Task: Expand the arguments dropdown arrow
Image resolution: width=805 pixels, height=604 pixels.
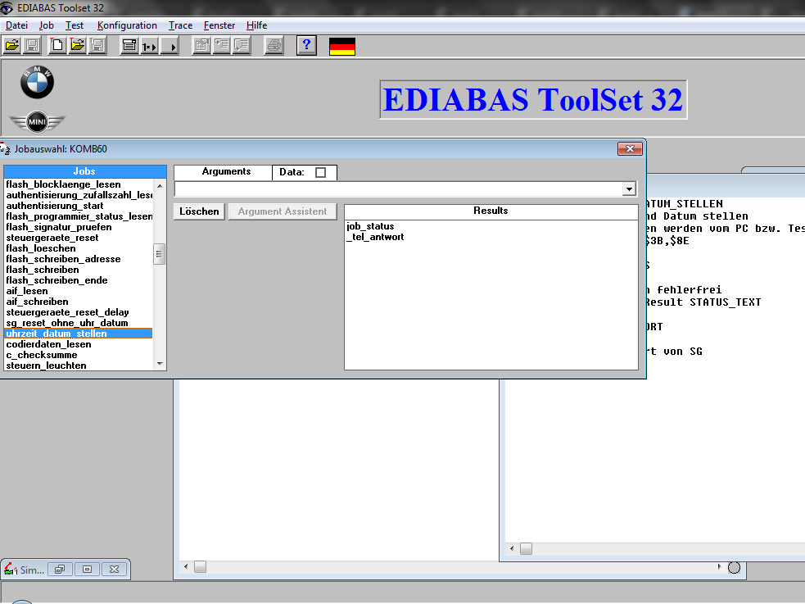Action: [630, 189]
